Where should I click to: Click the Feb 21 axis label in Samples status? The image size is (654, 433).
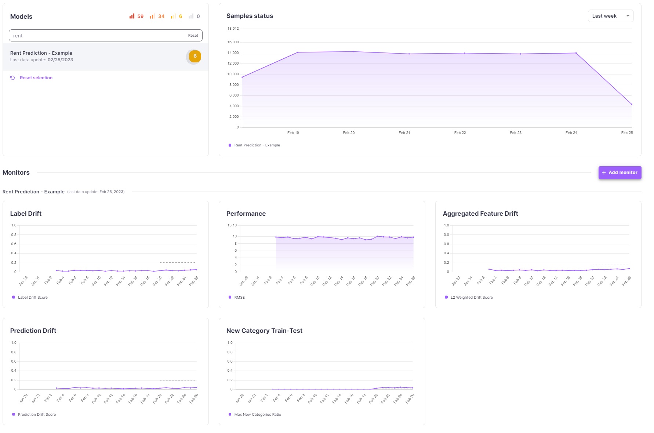point(404,133)
